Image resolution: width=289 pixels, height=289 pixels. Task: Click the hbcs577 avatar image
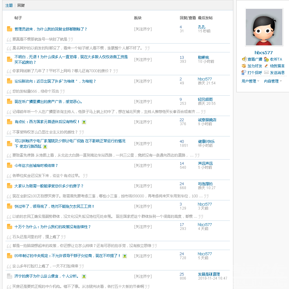pyautogui.click(x=264, y=27)
